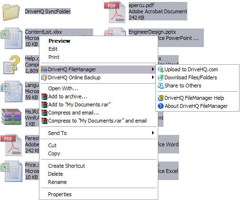Select the EngineerDesign.pptx file name

click(152, 32)
